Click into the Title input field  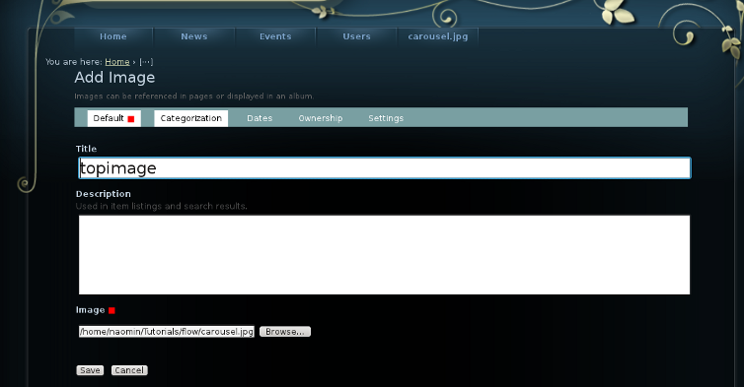[385, 168]
